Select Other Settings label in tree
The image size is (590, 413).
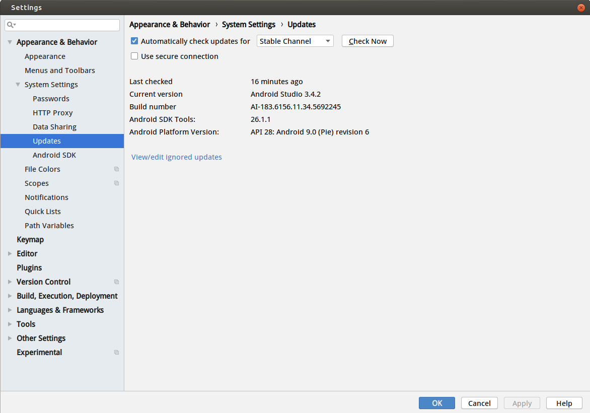[x=41, y=338]
